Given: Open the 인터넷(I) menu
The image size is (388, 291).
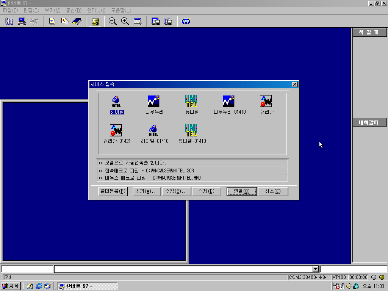Looking at the screenshot, I should point(96,10).
